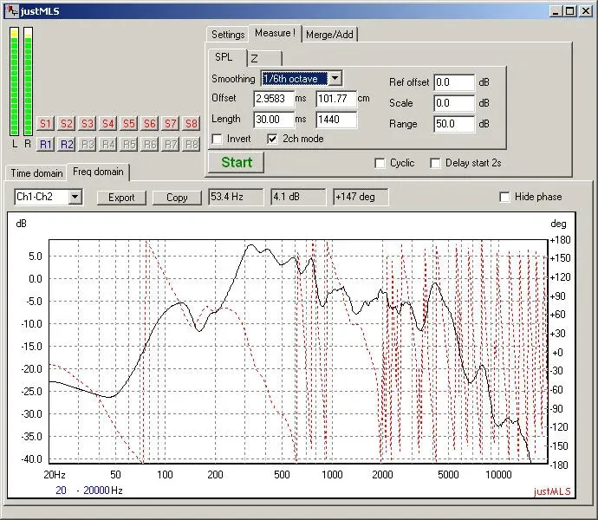Click the right channel level meter

click(x=28, y=81)
